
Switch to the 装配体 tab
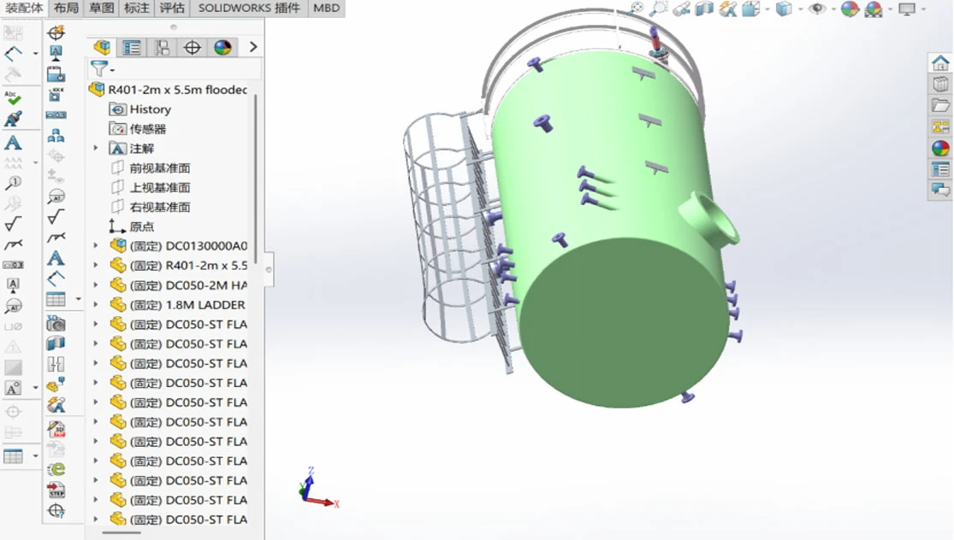point(24,8)
